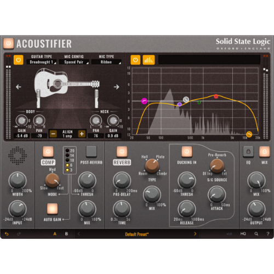Toggle the COMP power button
The width and height of the screenshot is (274, 274).
click(x=48, y=151)
